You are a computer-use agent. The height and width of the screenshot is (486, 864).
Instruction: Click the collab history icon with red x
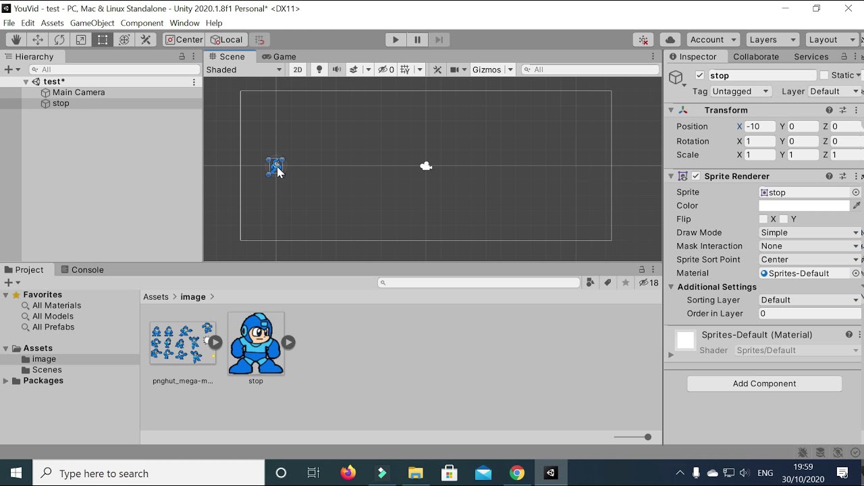[643, 40]
